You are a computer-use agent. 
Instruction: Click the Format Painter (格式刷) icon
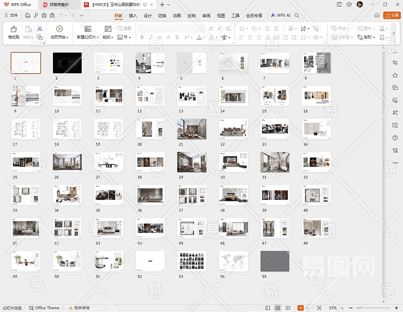pos(14,30)
